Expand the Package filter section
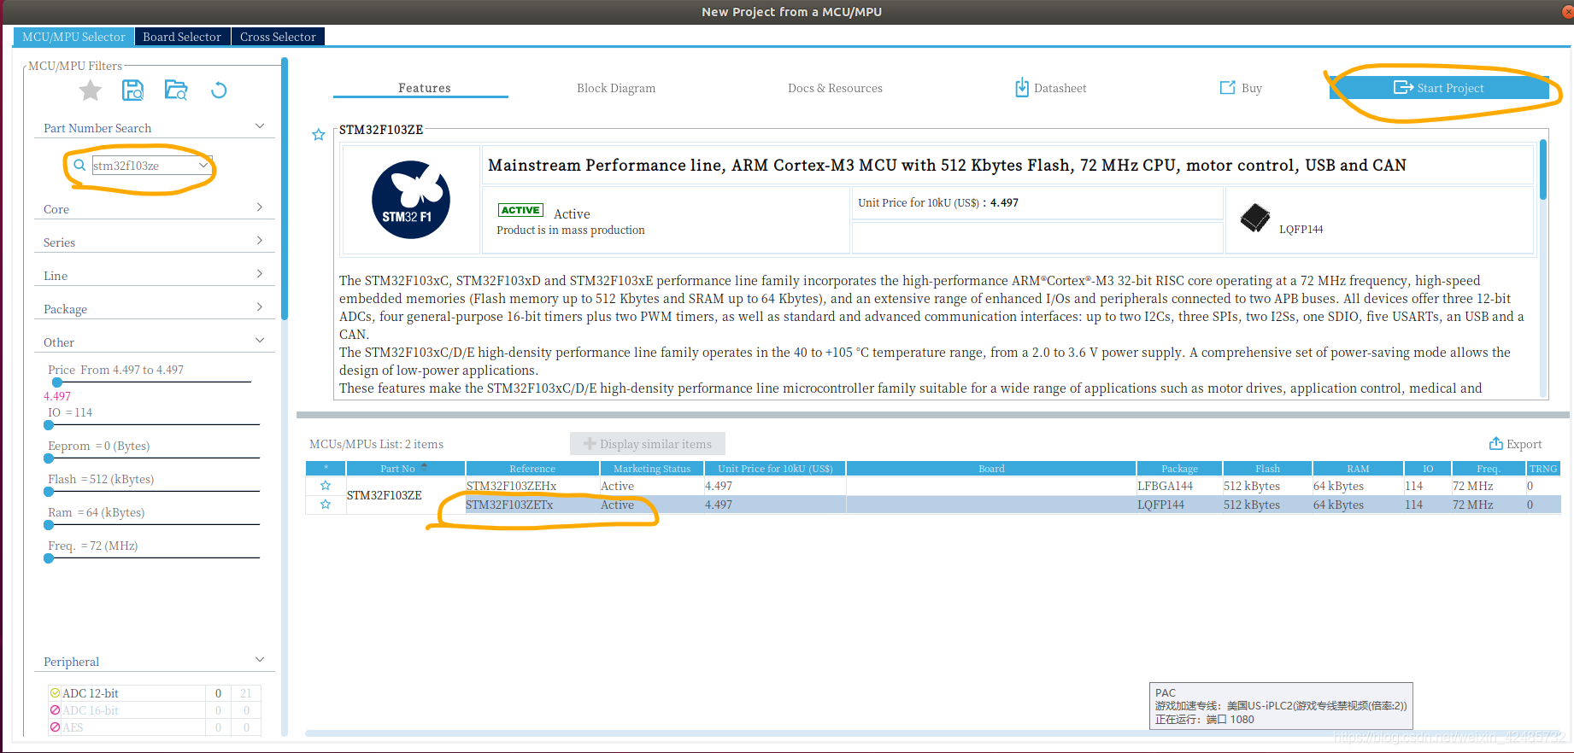1574x753 pixels. 260,307
